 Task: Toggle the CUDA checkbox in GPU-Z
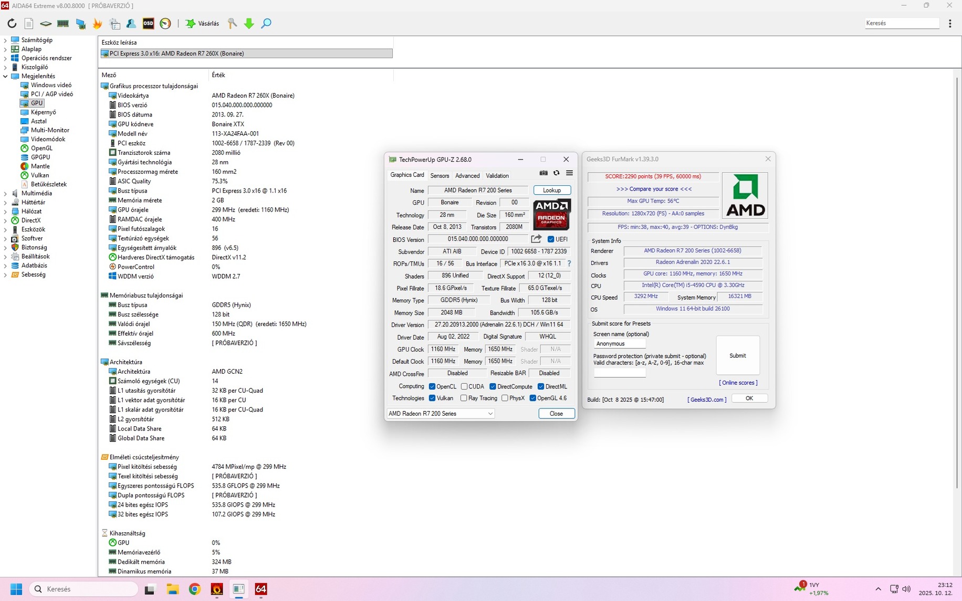464,386
